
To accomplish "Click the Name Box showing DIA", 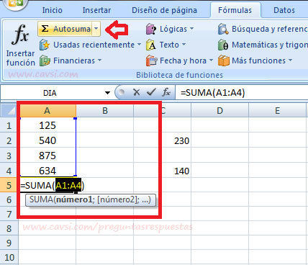I will [50, 93].
